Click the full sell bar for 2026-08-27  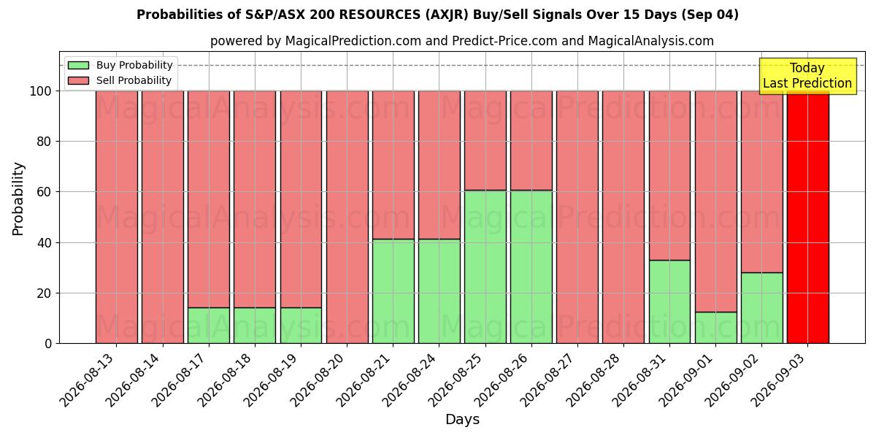point(577,217)
